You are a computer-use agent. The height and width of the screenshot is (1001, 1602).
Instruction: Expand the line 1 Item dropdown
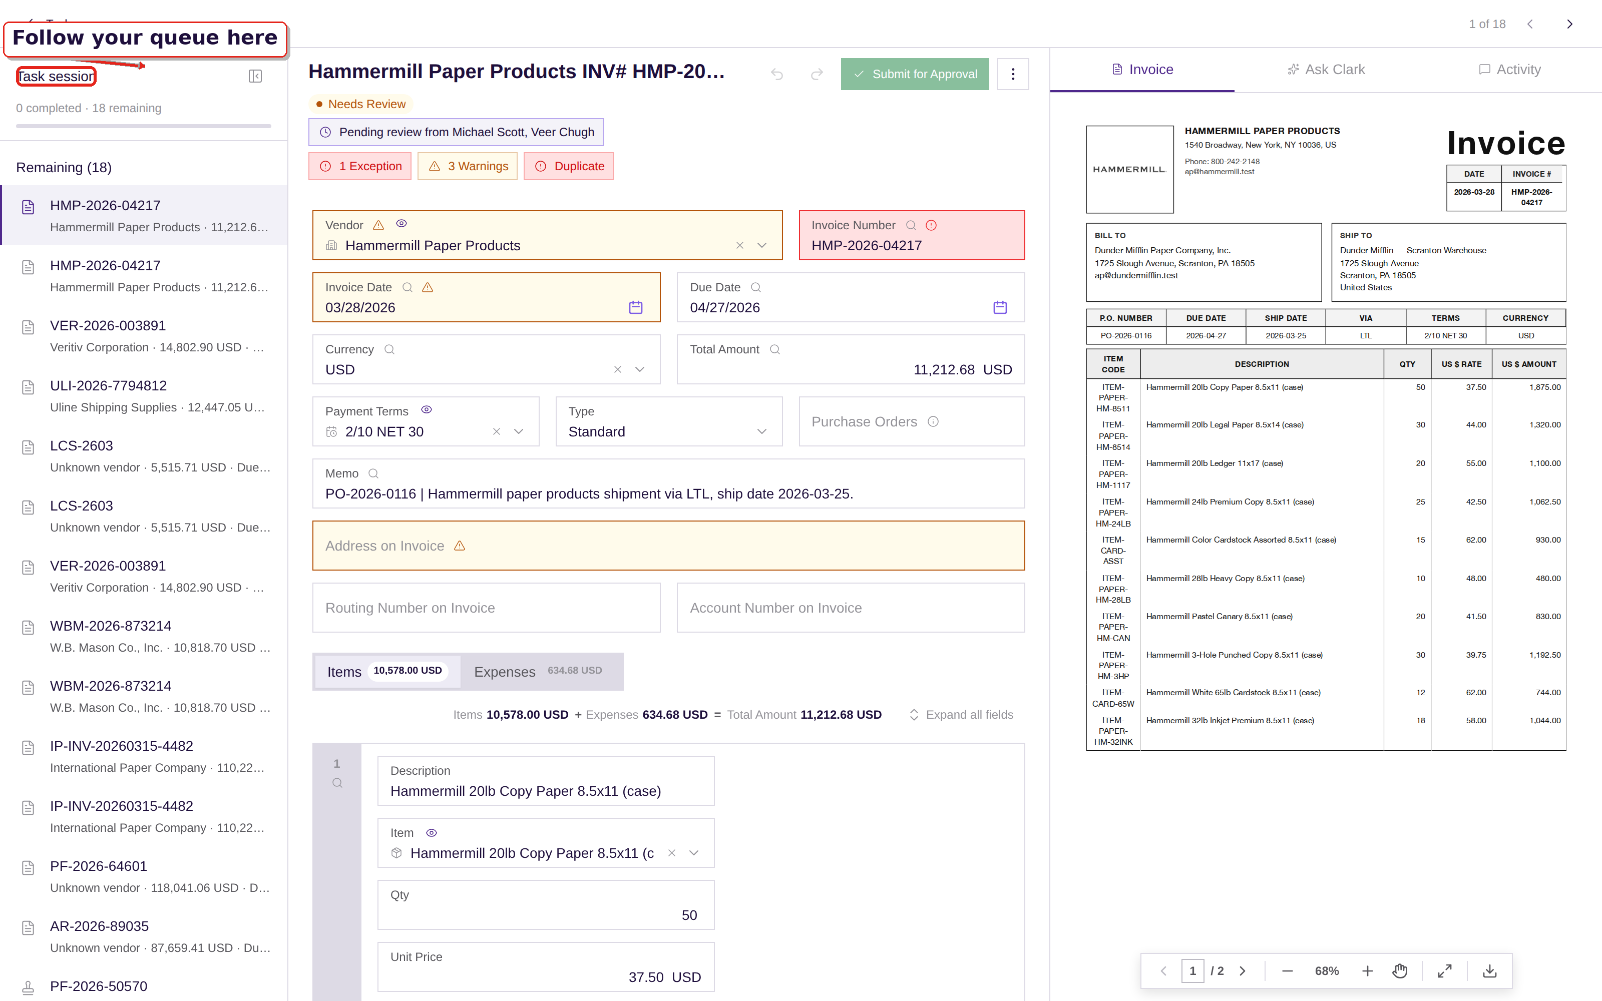click(694, 853)
